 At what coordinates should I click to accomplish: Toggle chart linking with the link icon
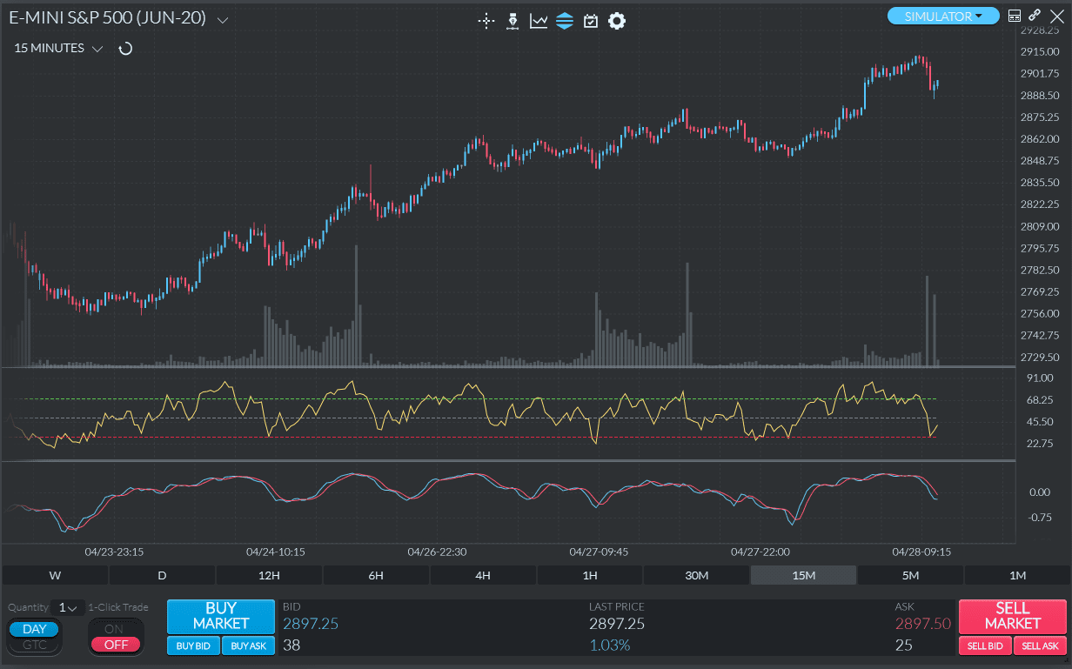(x=1035, y=15)
